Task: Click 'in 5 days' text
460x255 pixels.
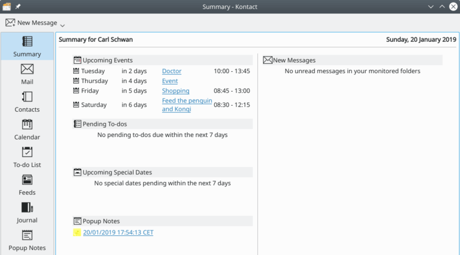Action: click(x=134, y=91)
